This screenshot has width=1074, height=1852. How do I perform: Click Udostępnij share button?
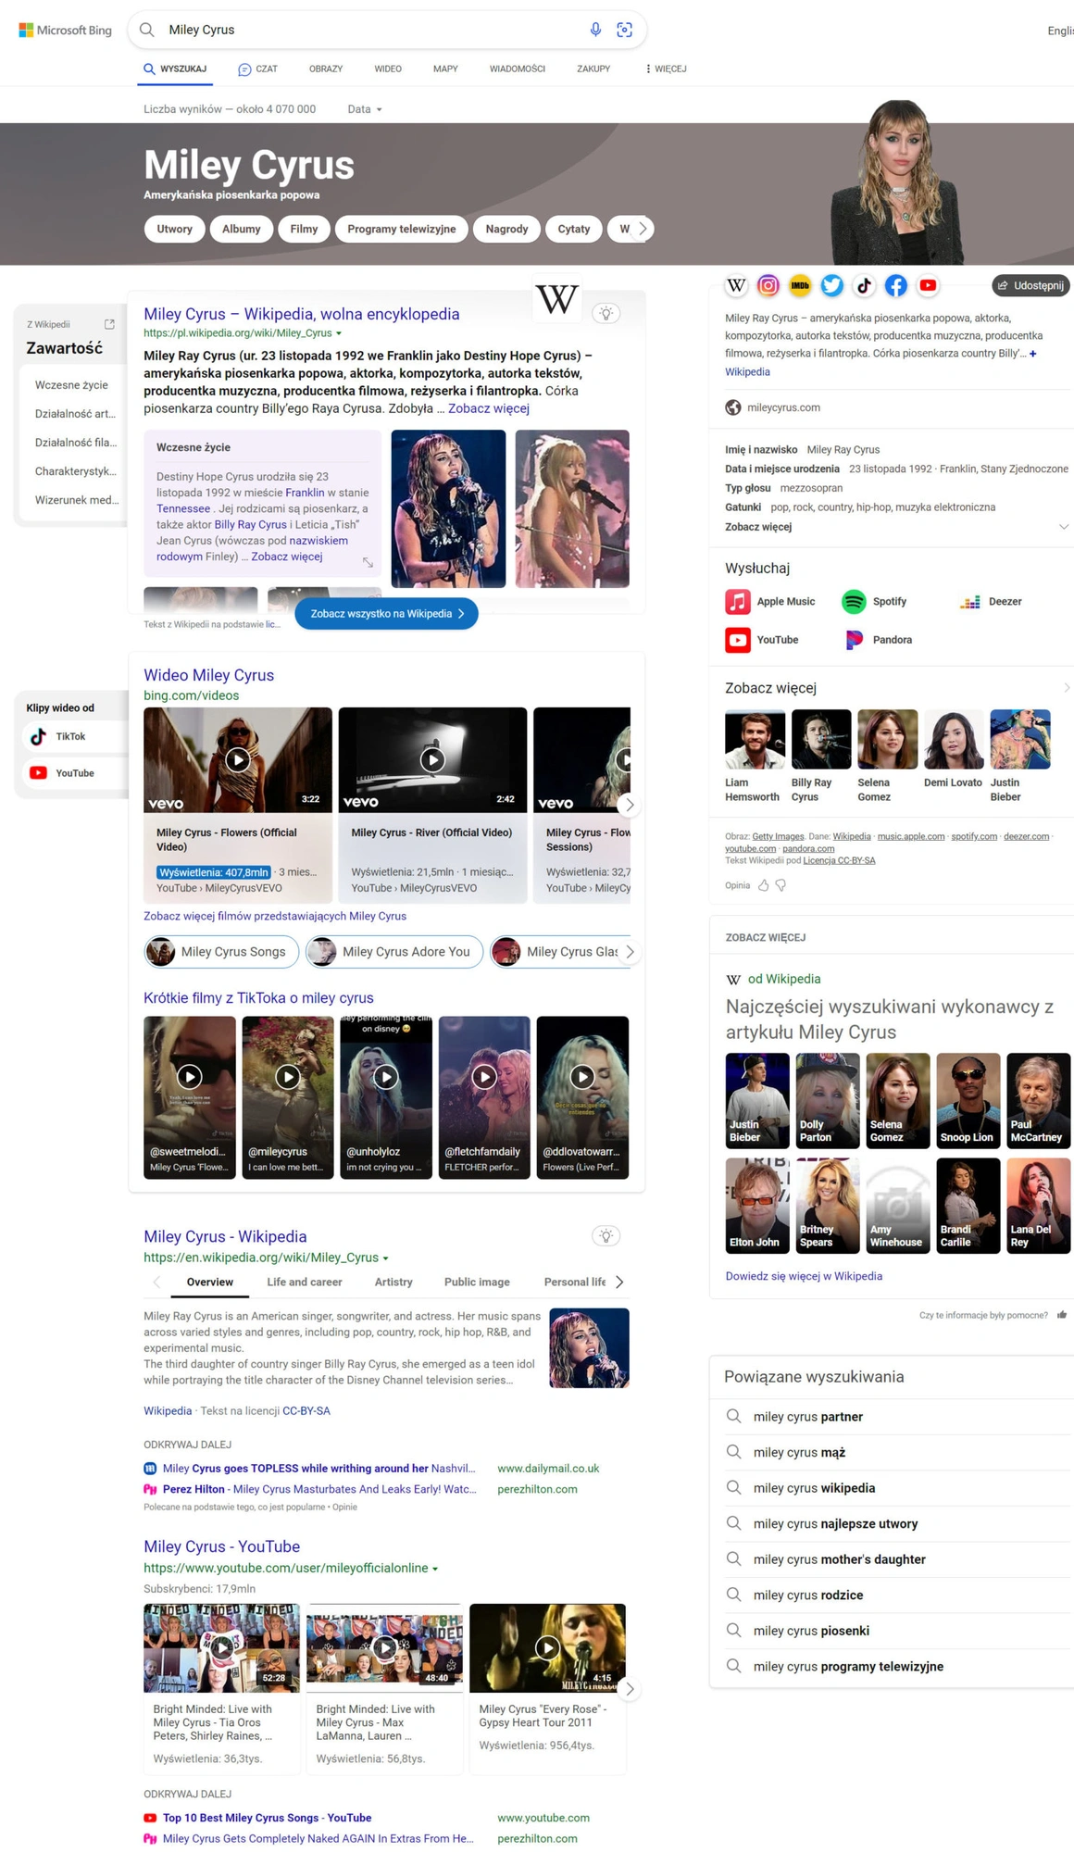pos(1030,285)
